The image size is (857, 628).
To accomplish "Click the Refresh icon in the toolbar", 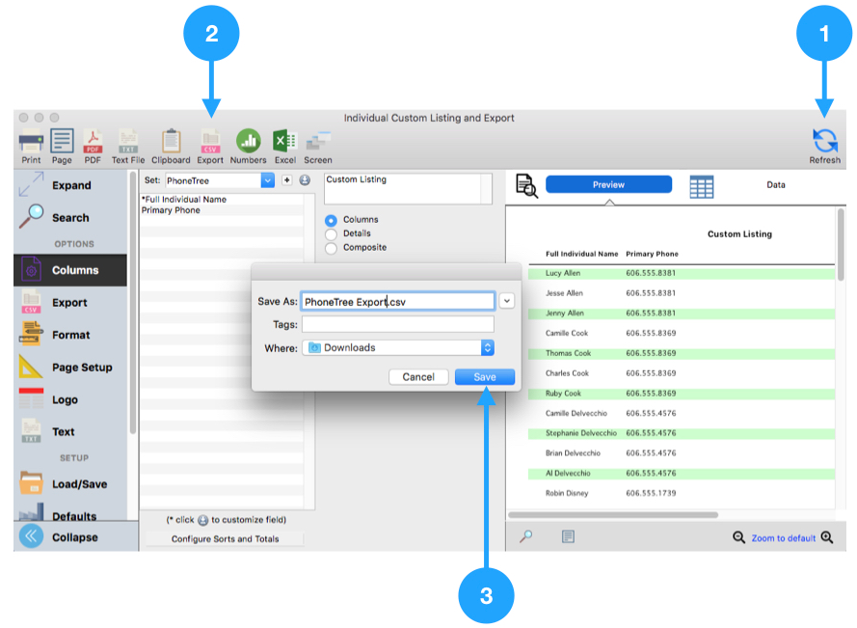I will click(824, 142).
